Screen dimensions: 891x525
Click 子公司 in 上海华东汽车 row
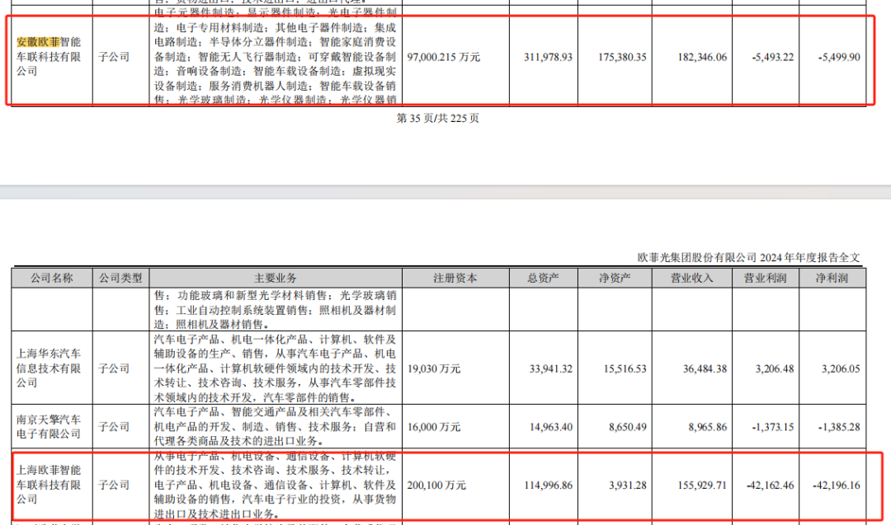(x=114, y=368)
